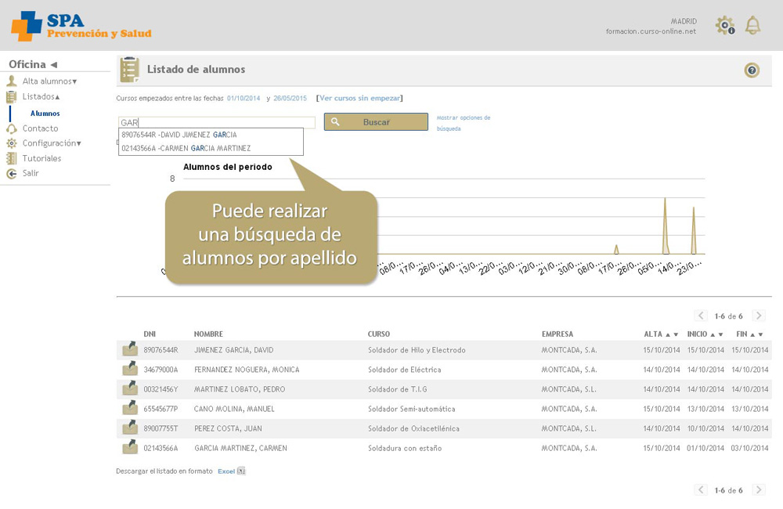Sort FIN column descending
The width and height of the screenshot is (783, 509).
pos(760,334)
